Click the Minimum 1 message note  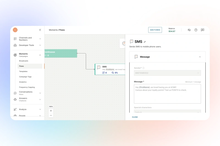(x=193, y=82)
